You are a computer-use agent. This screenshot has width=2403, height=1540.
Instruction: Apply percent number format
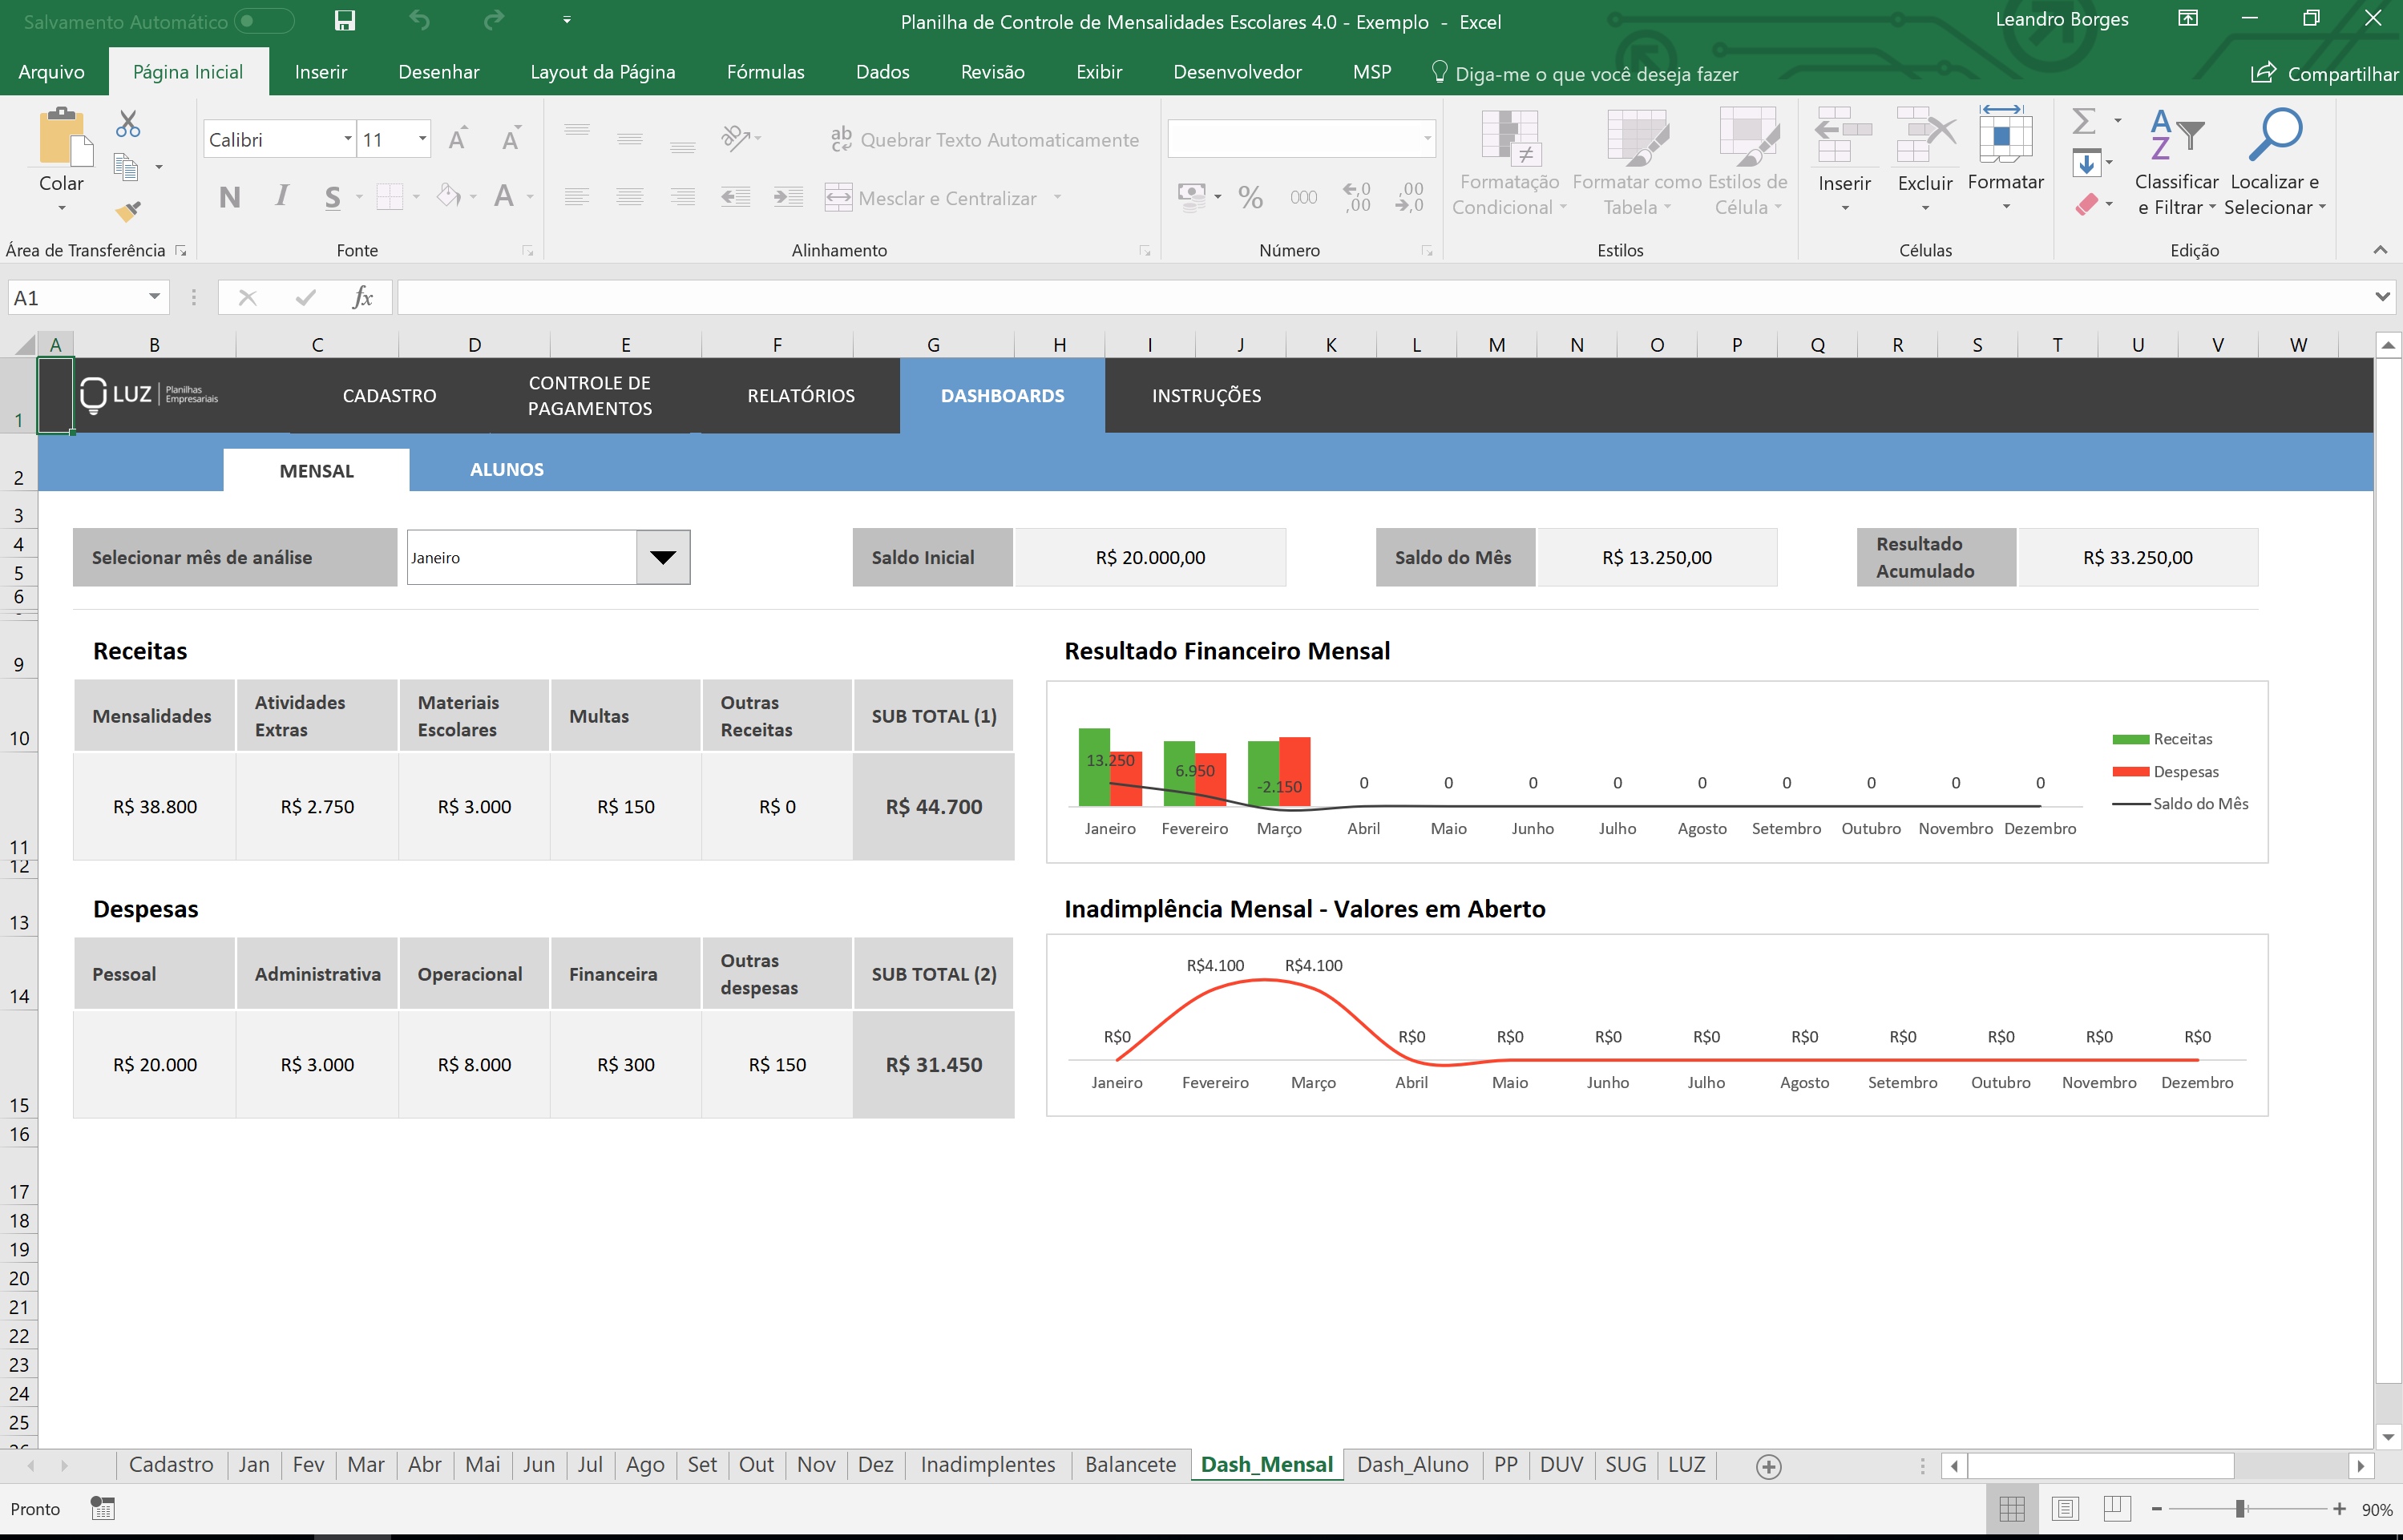point(1250,197)
